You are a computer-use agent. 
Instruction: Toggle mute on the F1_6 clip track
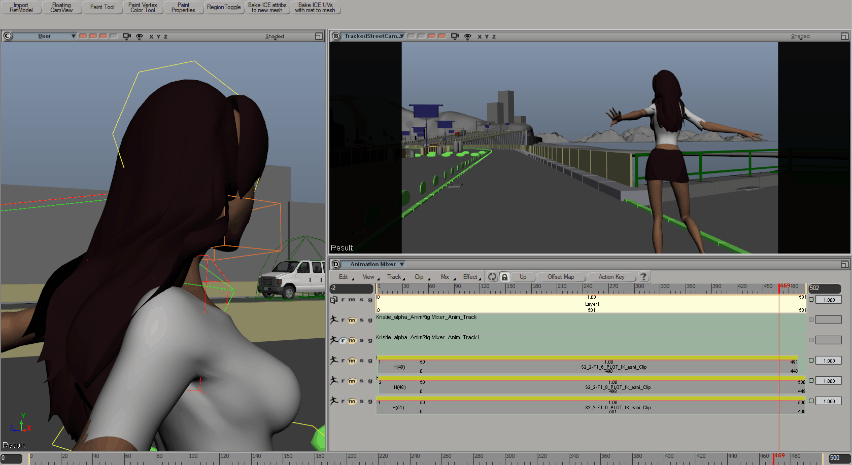click(352, 361)
